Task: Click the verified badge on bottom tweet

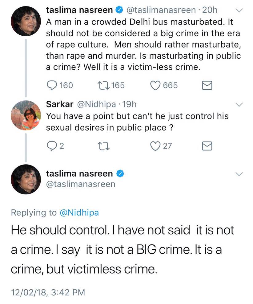Action: 120,174
